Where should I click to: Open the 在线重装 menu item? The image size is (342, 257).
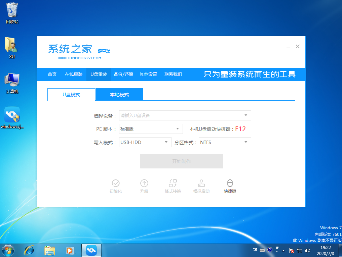click(74, 74)
